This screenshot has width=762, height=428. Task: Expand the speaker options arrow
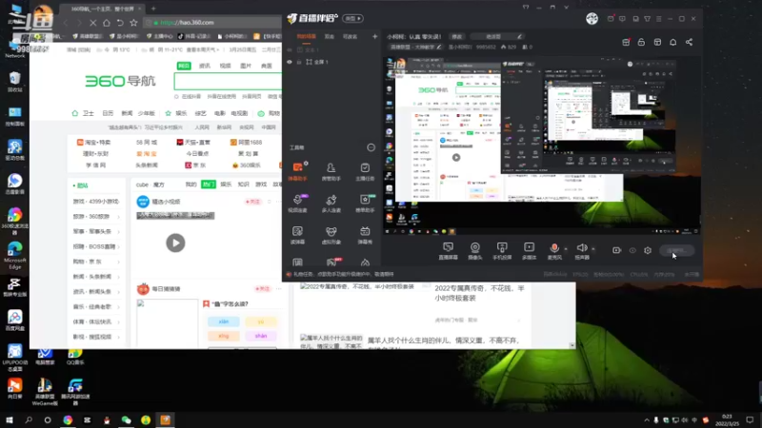(592, 249)
